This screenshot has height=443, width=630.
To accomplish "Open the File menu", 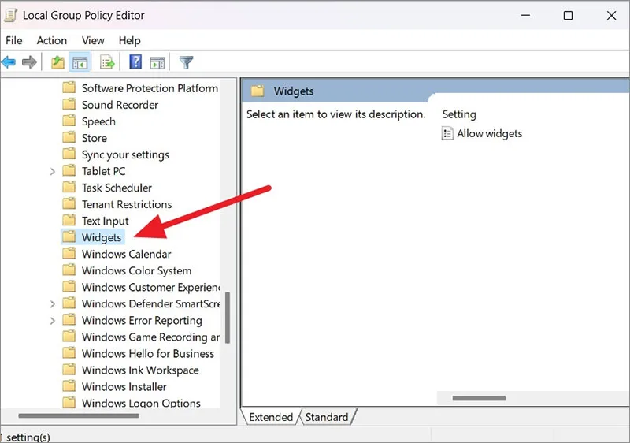I will (x=14, y=40).
